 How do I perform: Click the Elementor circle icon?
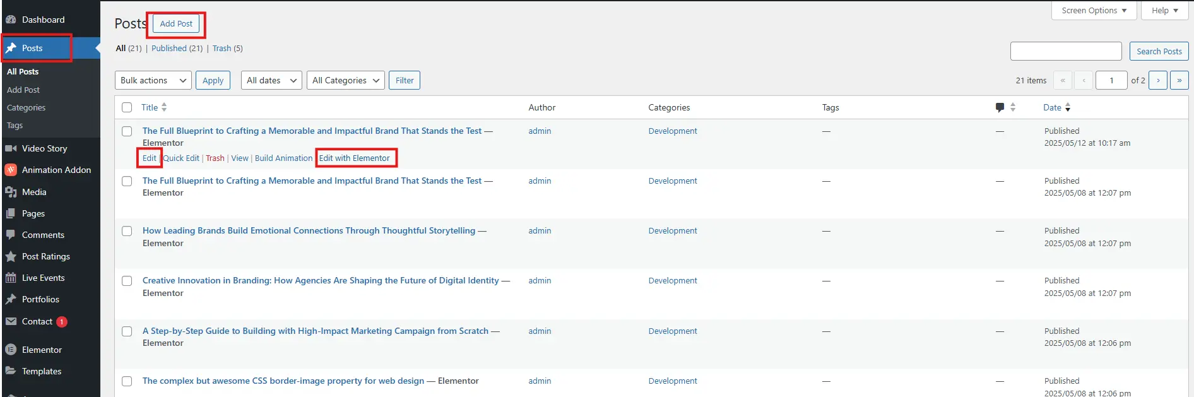tap(11, 350)
